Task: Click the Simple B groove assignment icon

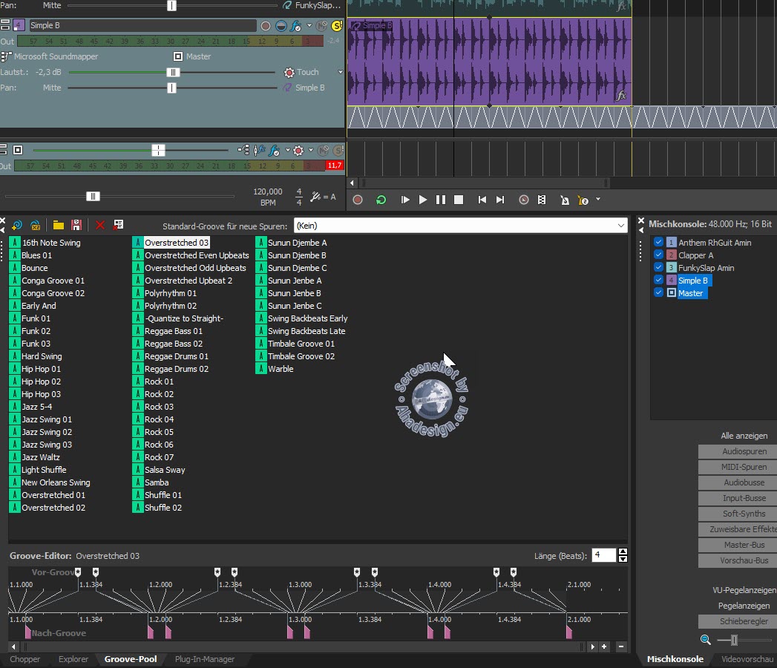Action: pyautogui.click(x=287, y=88)
